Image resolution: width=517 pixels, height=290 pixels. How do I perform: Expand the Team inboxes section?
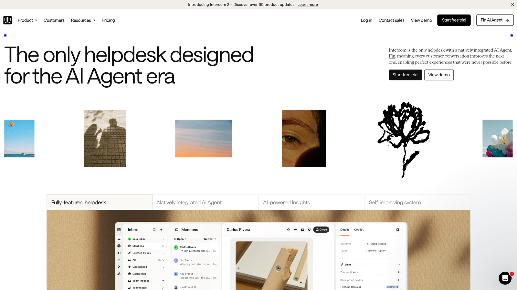pos(163,281)
